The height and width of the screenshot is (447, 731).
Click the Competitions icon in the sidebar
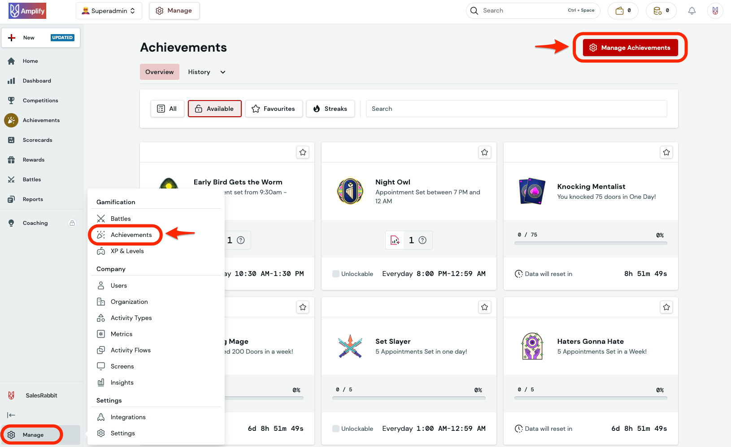pos(12,100)
